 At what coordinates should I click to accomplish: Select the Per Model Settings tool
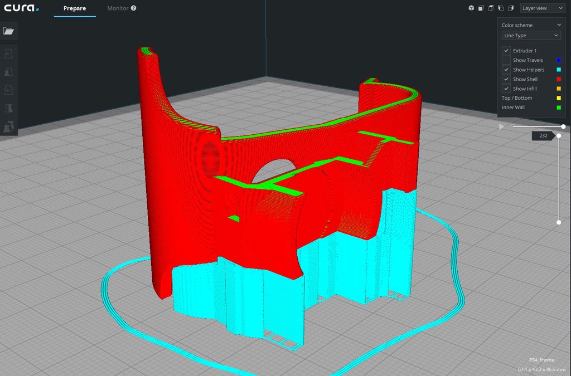(x=9, y=127)
